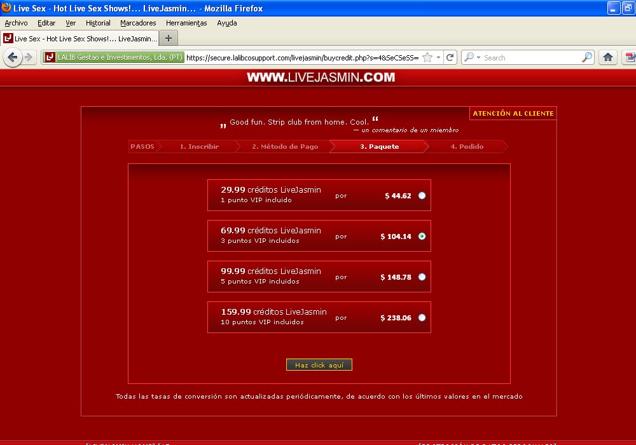Viewport: 636px width, 445px height.
Task: Click step 2. Método de Pago
Action: tap(285, 146)
